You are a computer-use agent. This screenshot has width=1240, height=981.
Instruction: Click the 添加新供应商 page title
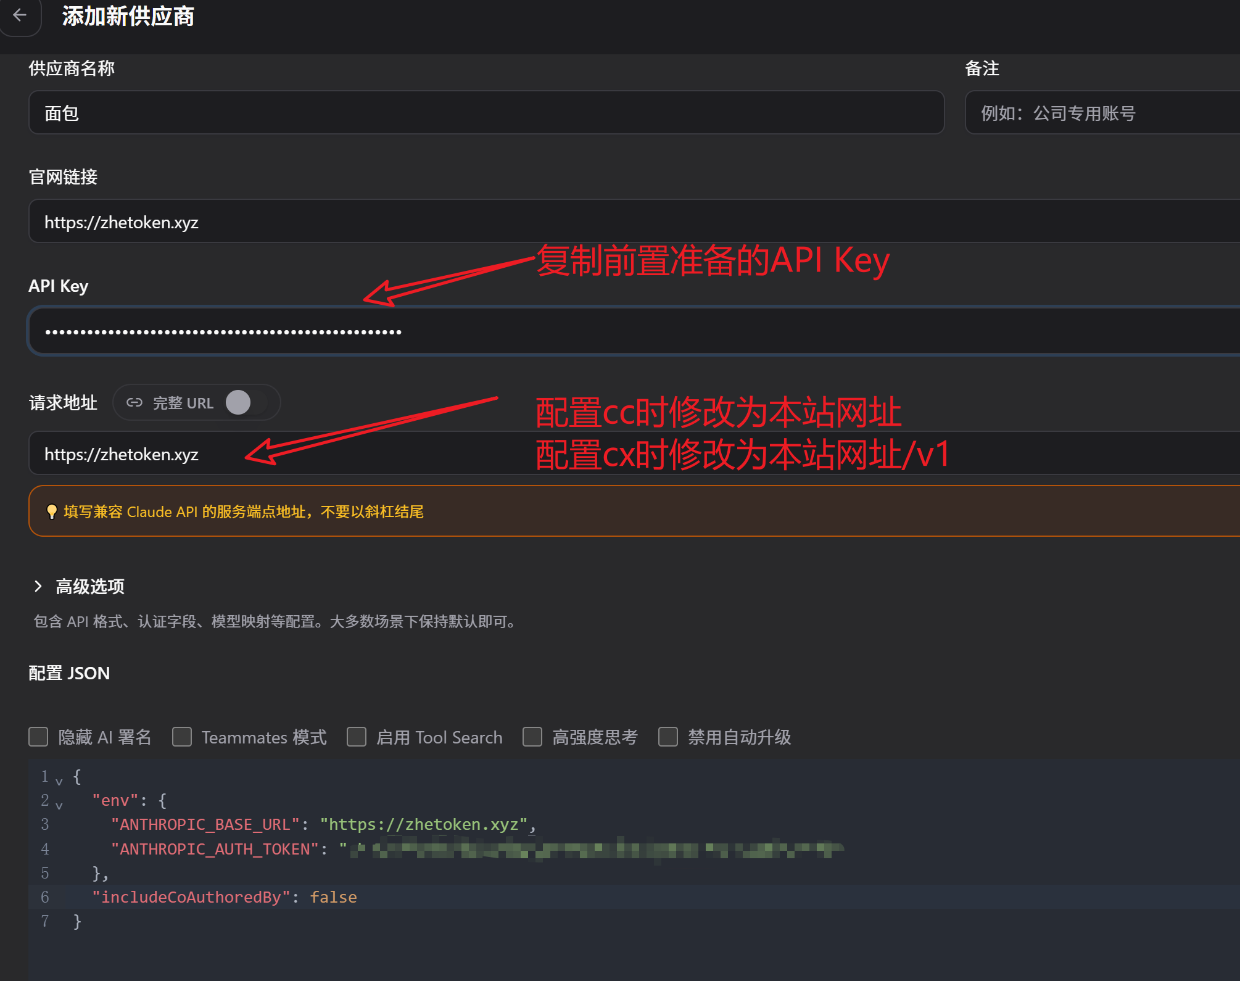tap(128, 16)
